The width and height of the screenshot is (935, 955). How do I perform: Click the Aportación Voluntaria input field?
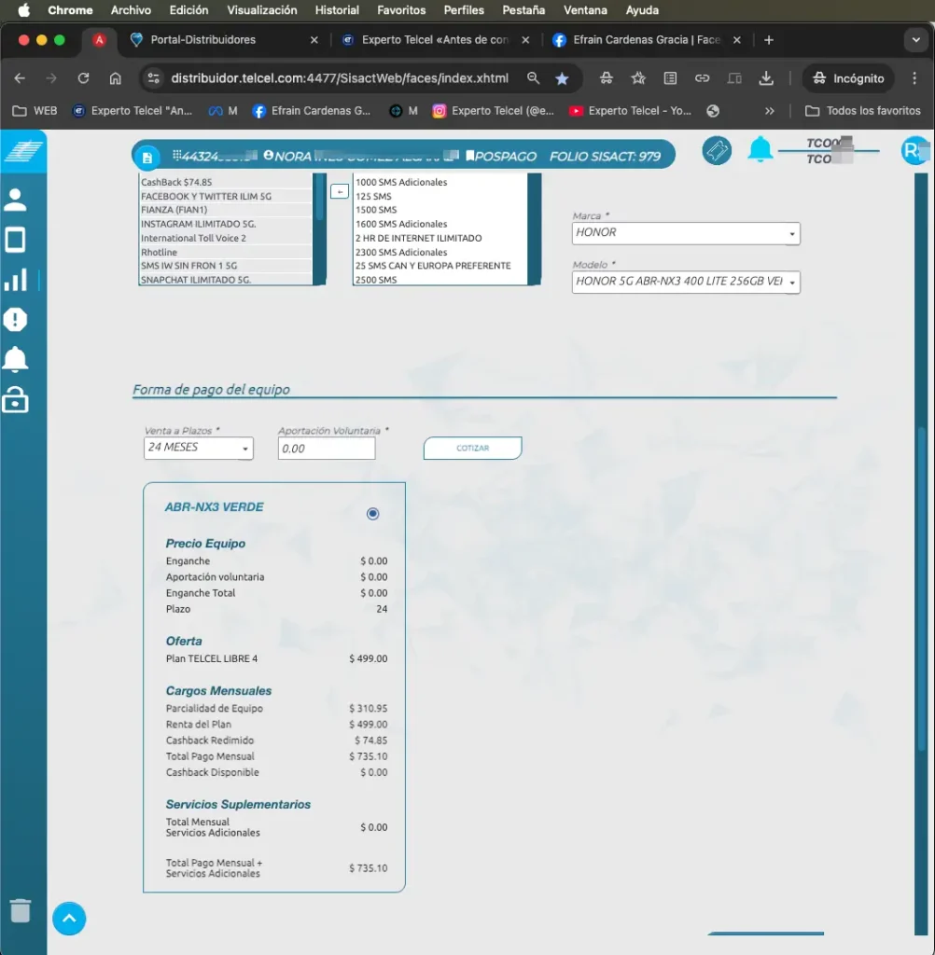[326, 449]
